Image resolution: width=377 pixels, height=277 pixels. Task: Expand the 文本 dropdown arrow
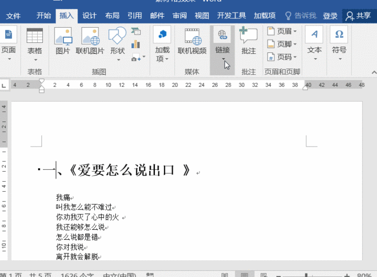[x=315, y=59]
